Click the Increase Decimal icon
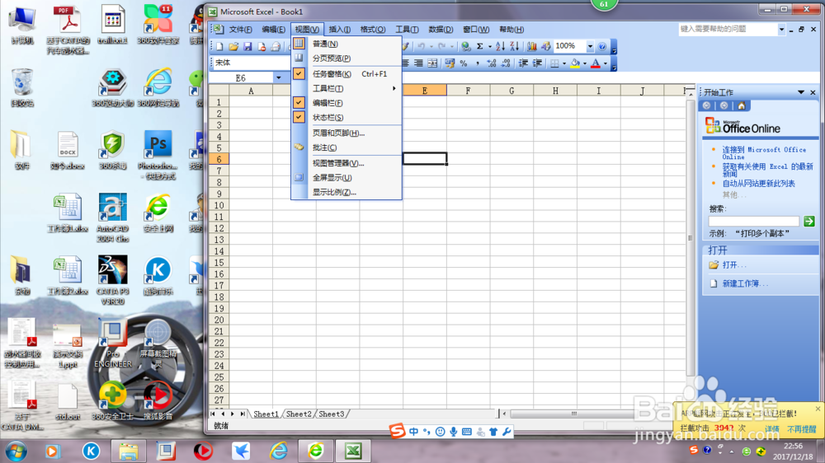The width and height of the screenshot is (825, 463). click(492, 63)
